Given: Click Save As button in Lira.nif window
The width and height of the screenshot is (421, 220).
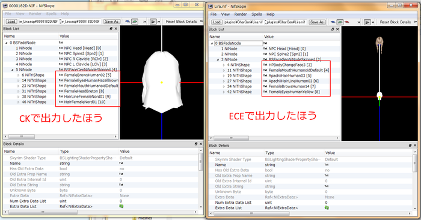Looking at the screenshot, I should click(x=316, y=22).
